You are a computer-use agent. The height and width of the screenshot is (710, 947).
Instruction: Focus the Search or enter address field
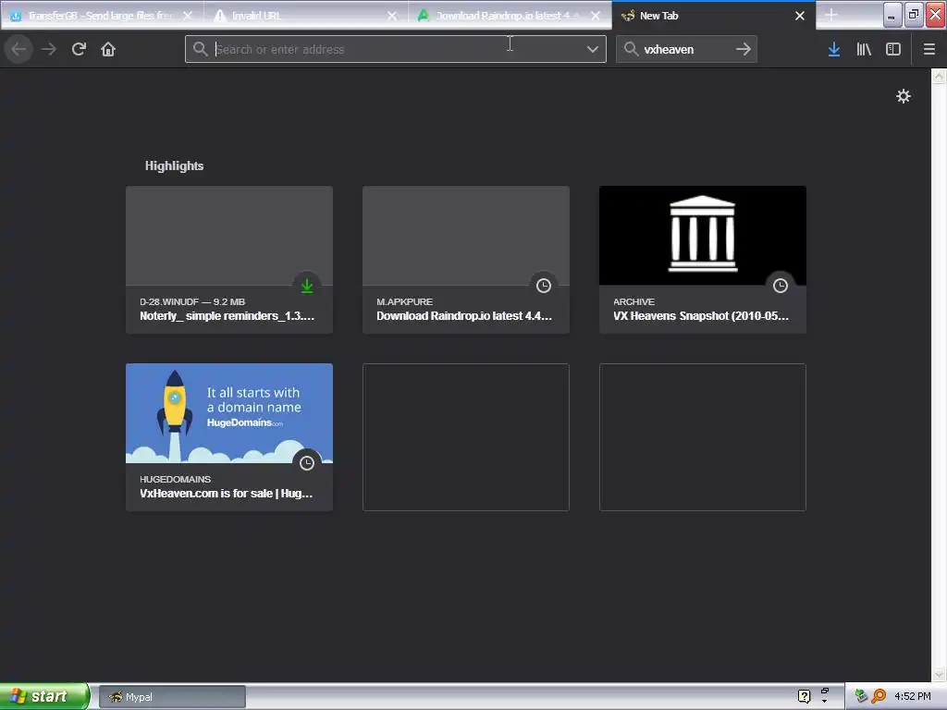click(396, 49)
